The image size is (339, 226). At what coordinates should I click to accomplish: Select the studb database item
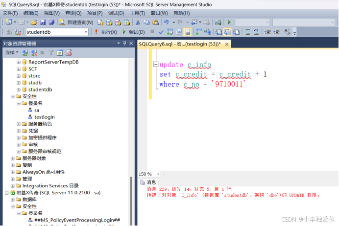click(35, 83)
